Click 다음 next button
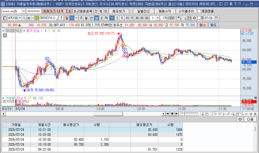The height and width of the screenshot is (153, 259). (250, 119)
